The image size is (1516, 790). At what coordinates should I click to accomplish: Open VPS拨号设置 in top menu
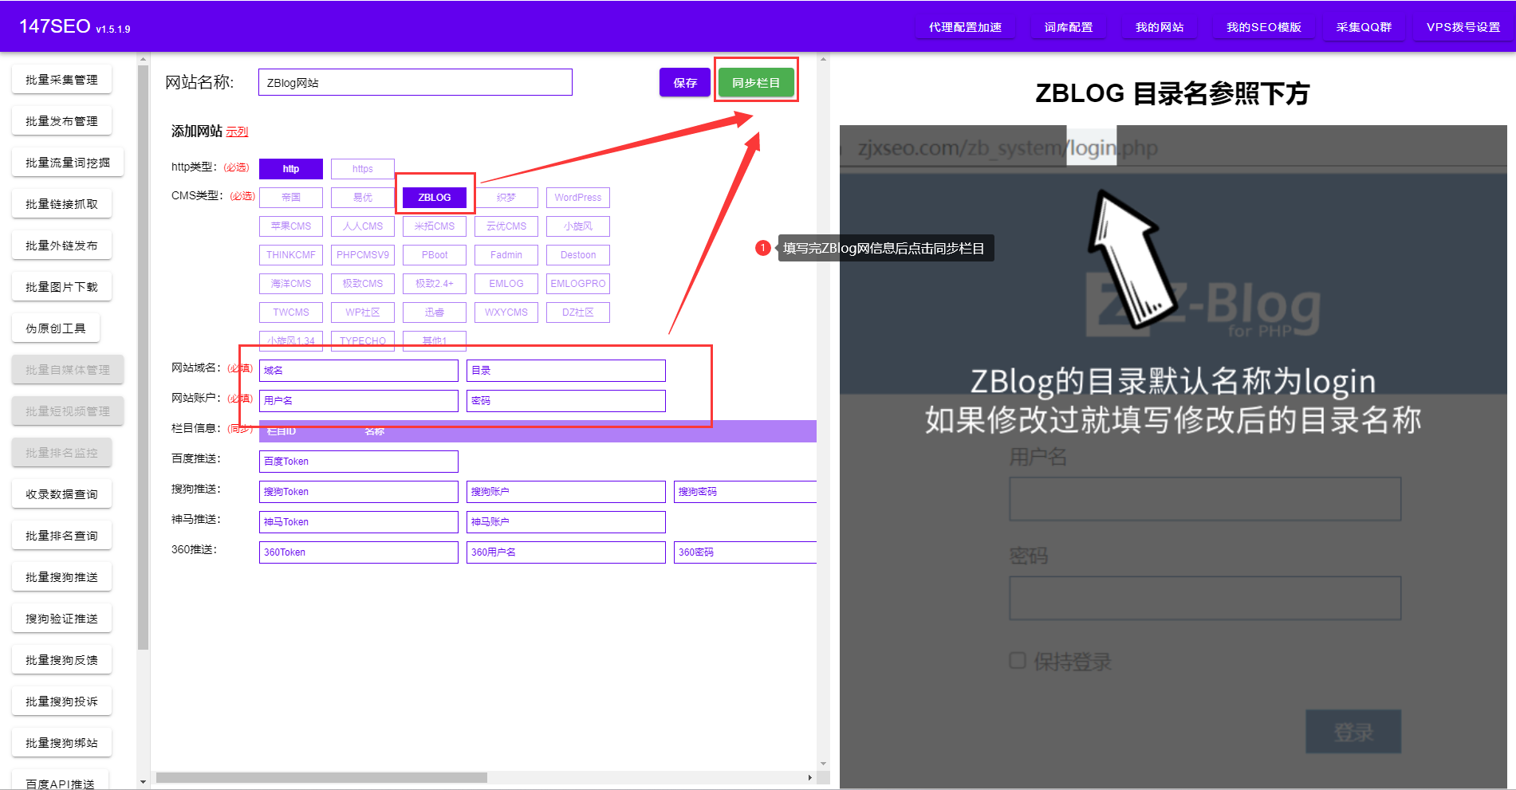pos(1463,27)
